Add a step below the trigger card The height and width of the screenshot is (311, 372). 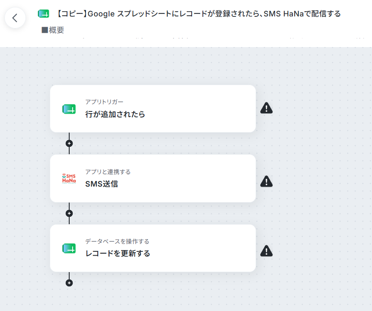coord(69,143)
